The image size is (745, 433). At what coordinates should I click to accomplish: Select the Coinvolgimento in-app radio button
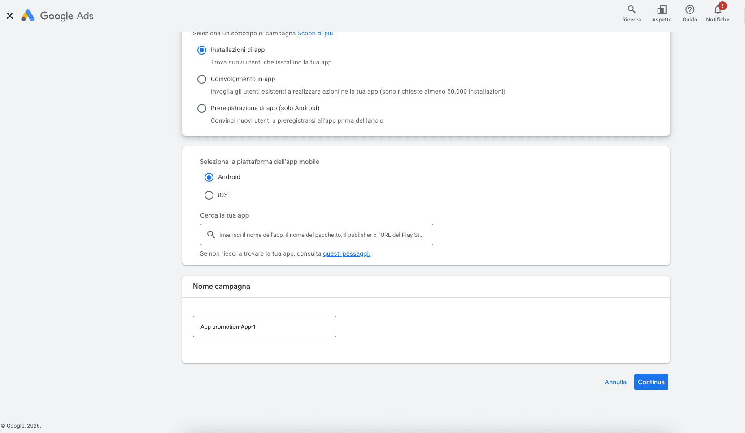coord(202,79)
